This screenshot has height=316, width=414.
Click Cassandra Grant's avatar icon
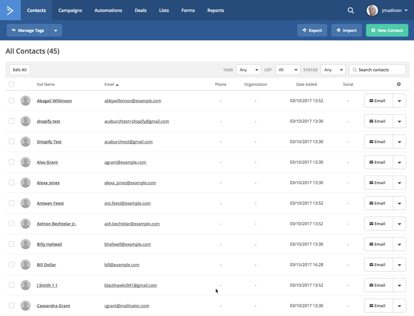[x=26, y=306]
